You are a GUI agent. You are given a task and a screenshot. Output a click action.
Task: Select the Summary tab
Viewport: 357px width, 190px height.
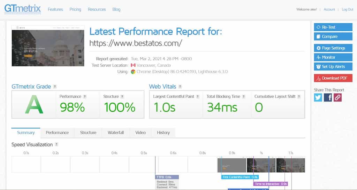[x=26, y=133]
